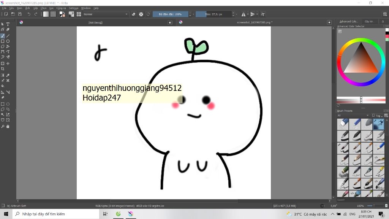
Task: Expand horizontal mirror options arrow
Action: click(248, 14)
